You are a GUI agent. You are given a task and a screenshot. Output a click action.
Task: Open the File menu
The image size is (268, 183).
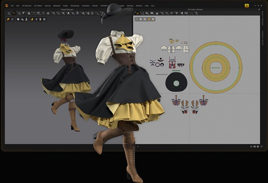click(12, 6)
